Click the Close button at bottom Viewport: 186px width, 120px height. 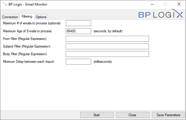132,115
